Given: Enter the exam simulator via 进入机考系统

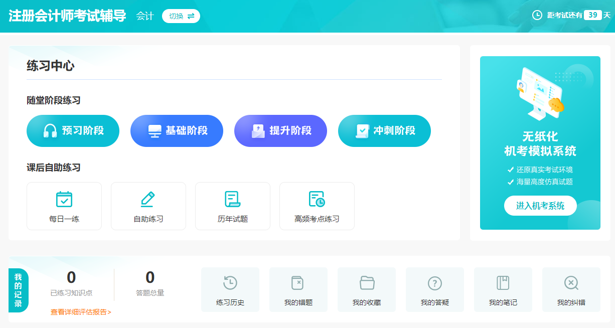Looking at the screenshot, I should [x=540, y=206].
